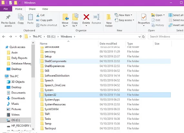The width and height of the screenshot is (184, 133).
Task: Pin to Quick access icon
Action: pyautogui.click(x=8, y=17)
